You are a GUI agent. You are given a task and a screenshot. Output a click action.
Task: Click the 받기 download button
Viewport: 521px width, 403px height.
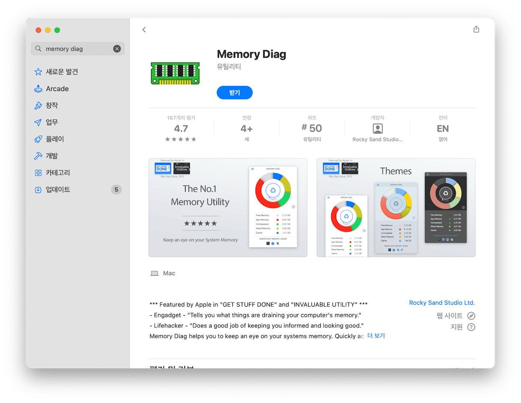[x=235, y=92]
